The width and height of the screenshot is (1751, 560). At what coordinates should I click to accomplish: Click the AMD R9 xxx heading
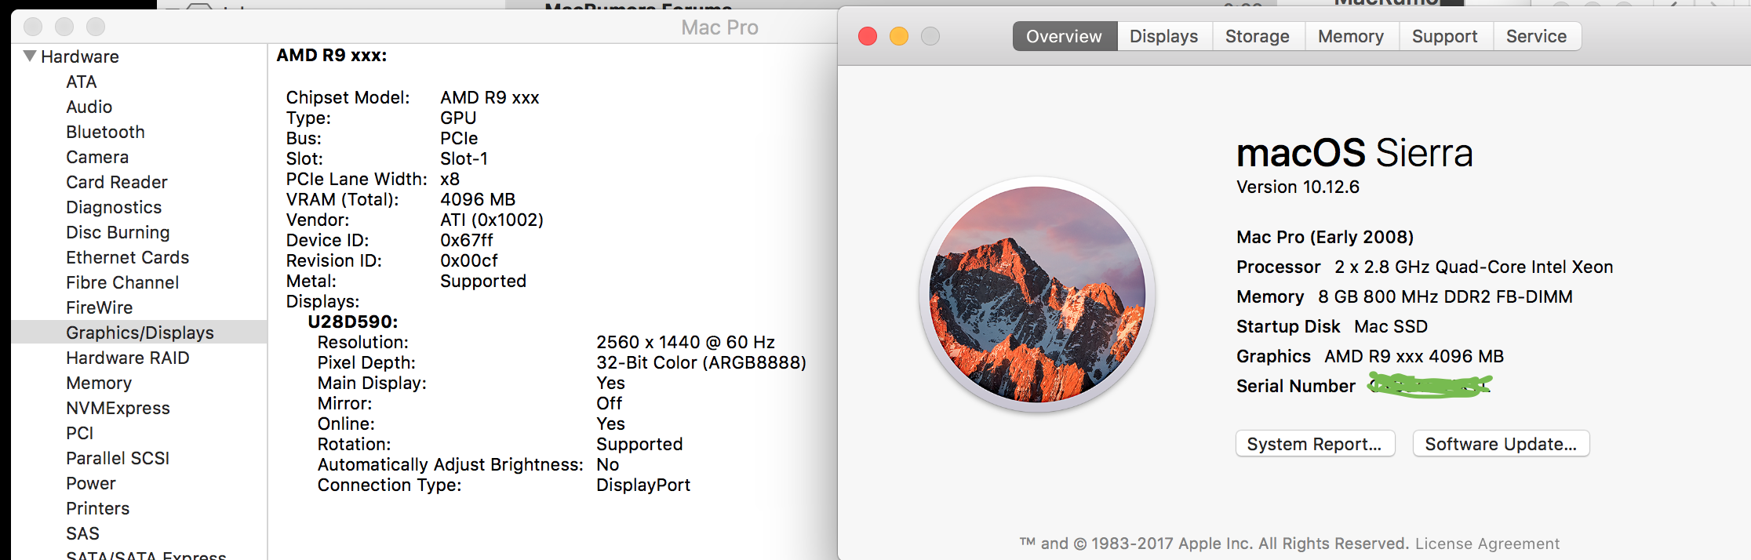[332, 55]
